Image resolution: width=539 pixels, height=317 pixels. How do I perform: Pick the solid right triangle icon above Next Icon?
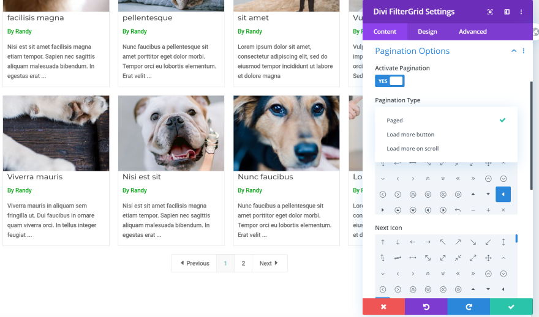383,210
